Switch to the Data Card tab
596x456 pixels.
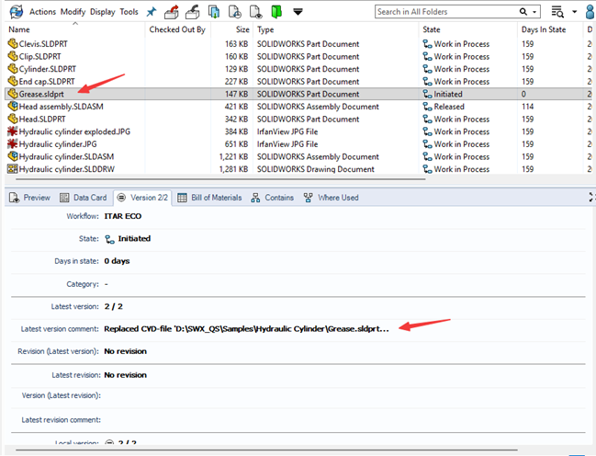pyautogui.click(x=84, y=198)
